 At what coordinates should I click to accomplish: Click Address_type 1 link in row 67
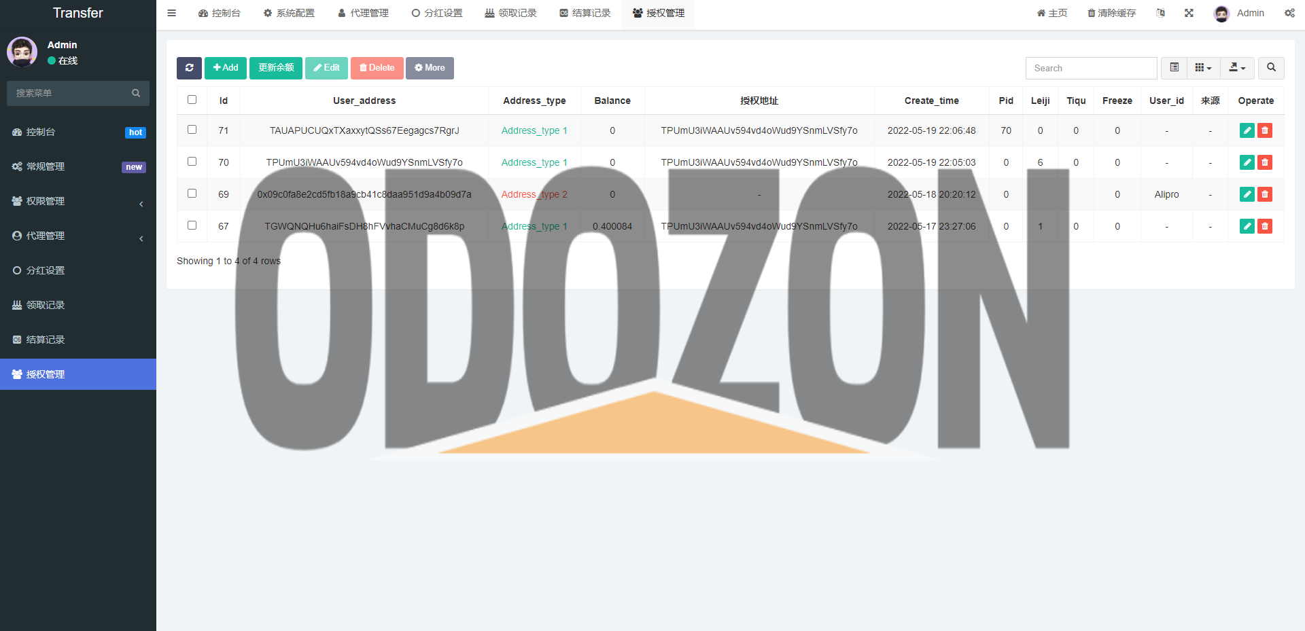click(534, 226)
